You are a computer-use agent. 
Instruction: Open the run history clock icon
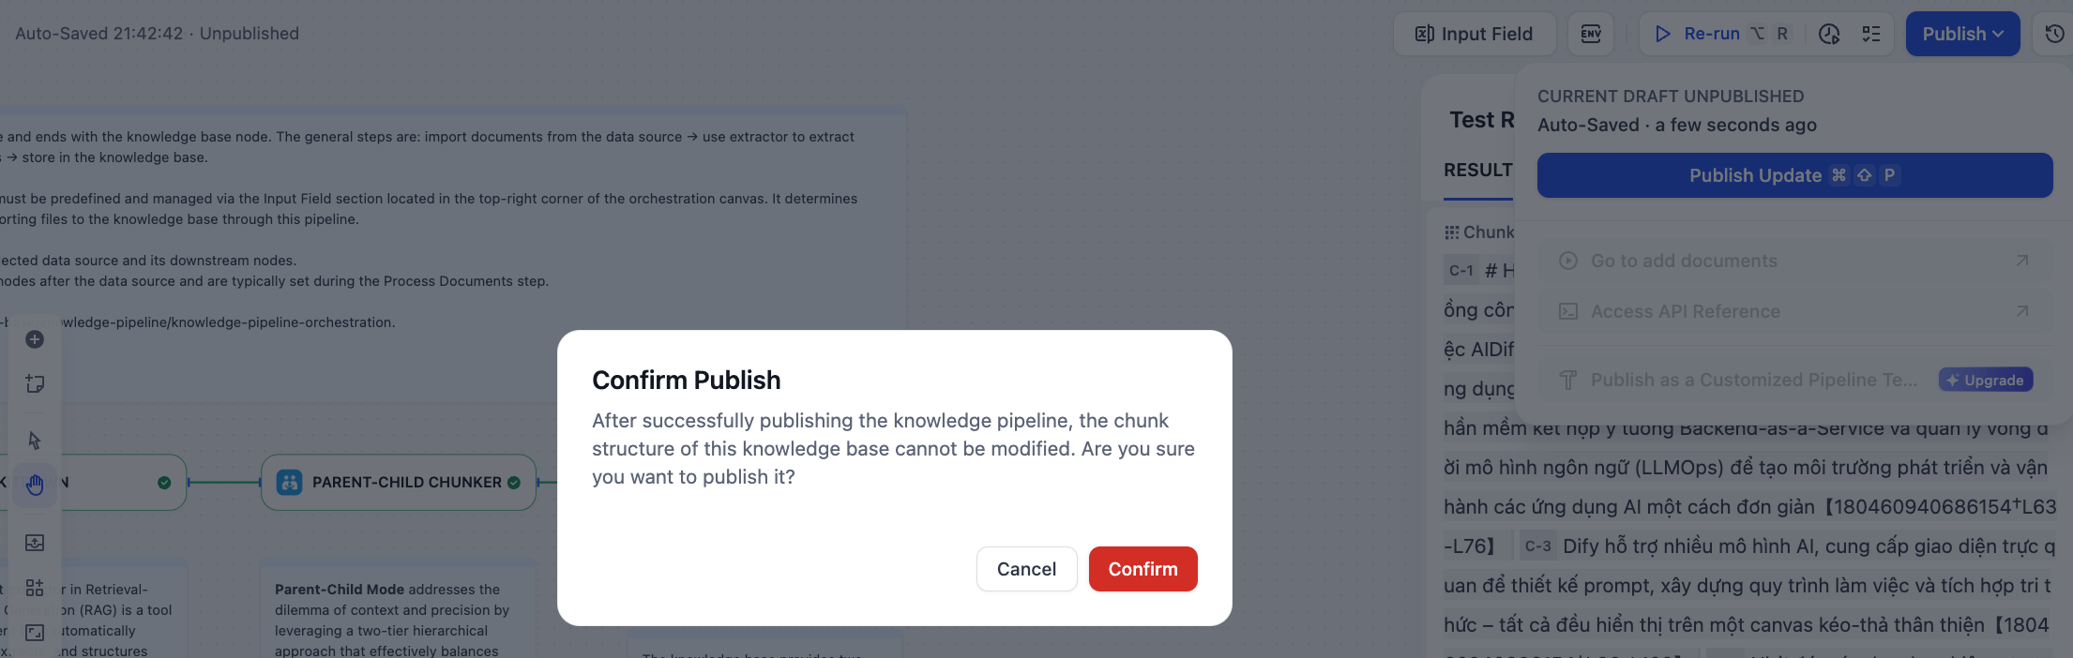(x=1829, y=34)
